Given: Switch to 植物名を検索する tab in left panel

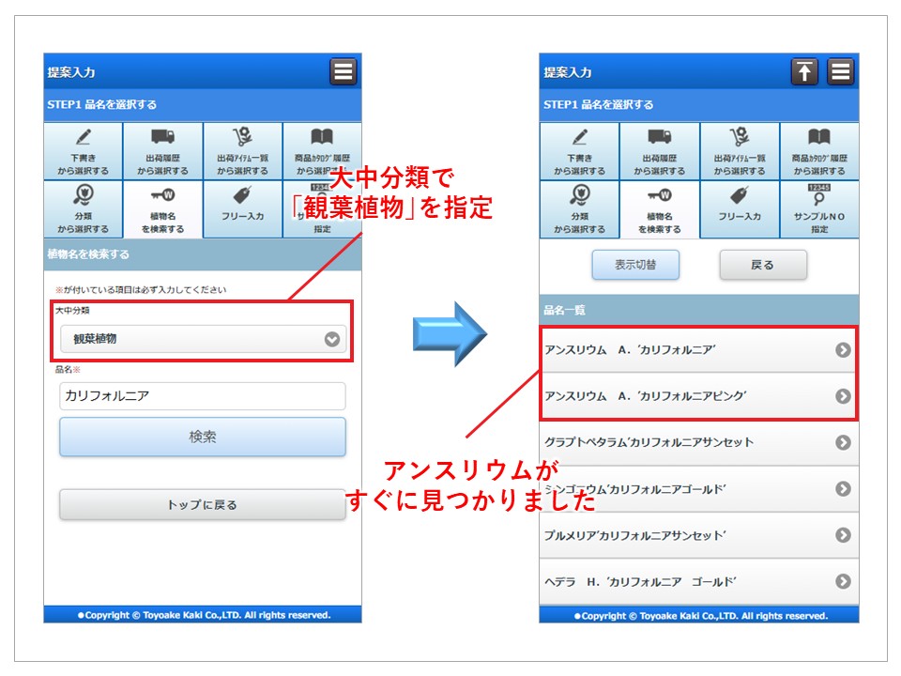Looking at the screenshot, I should pyautogui.click(x=162, y=208).
